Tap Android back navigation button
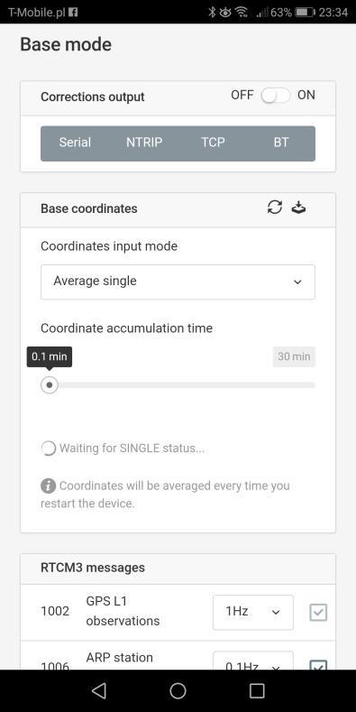 tap(99, 690)
